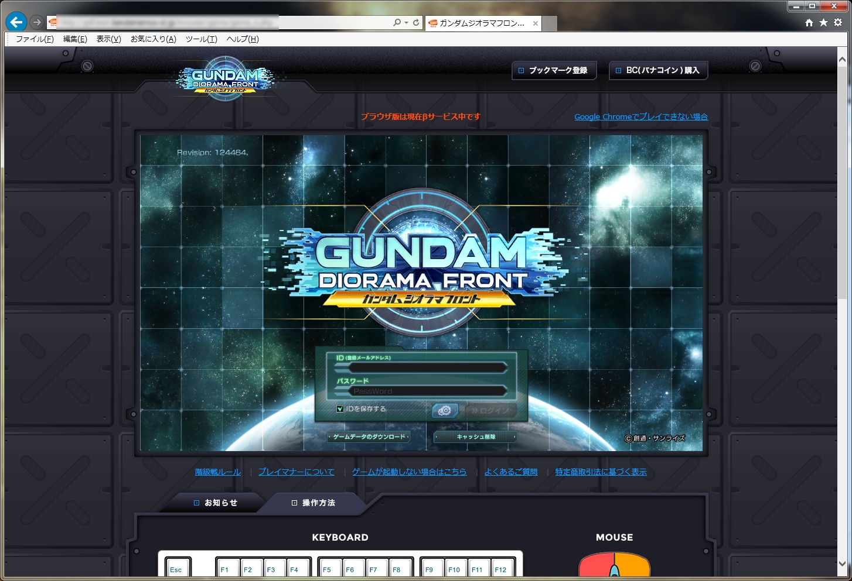This screenshot has height=581, width=852.
Task: Click the BC(バナコイン)購入 button
Action: tap(659, 70)
